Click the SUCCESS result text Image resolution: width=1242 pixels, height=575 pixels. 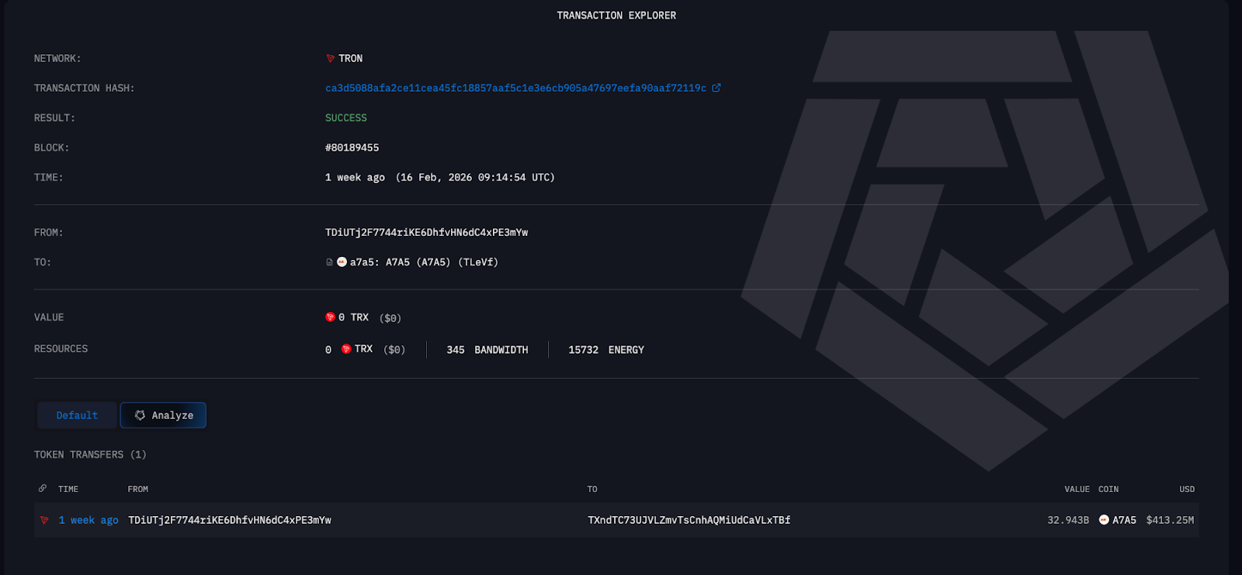(346, 118)
